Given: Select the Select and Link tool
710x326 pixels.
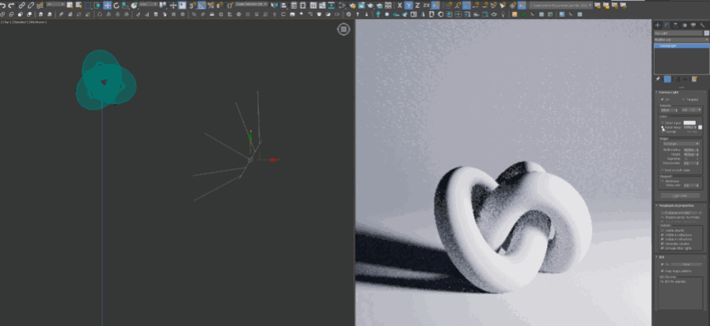Looking at the screenshot, I should (21, 6).
